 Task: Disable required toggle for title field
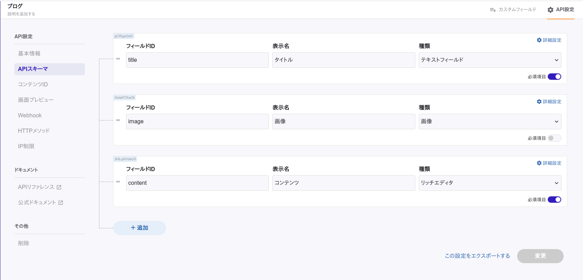click(x=554, y=77)
